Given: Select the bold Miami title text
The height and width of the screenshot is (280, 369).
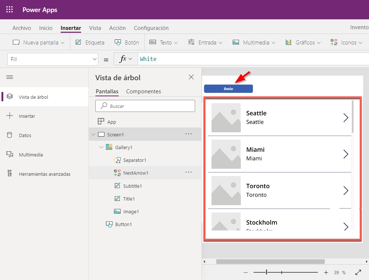Looking at the screenshot, I should pyautogui.click(x=255, y=149).
